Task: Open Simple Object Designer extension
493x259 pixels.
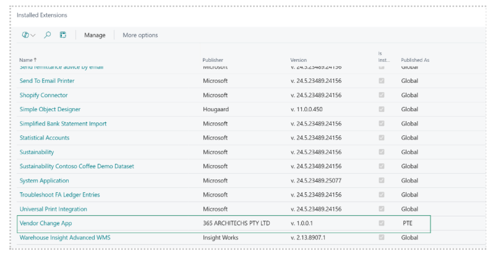Action: click(x=51, y=109)
